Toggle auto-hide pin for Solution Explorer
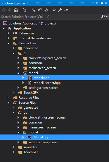109x162 pixels. pos(101,3)
